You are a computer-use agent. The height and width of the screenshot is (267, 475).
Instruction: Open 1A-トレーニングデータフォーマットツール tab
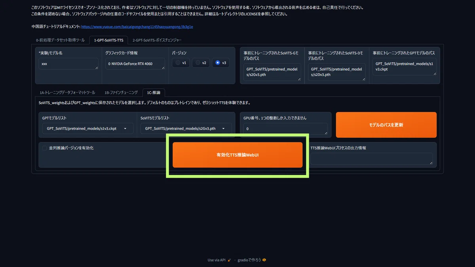67,92
